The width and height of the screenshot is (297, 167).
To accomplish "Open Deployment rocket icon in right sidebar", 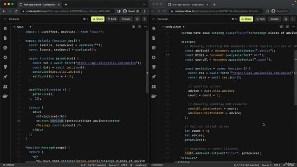I will click(x=154, y=77).
